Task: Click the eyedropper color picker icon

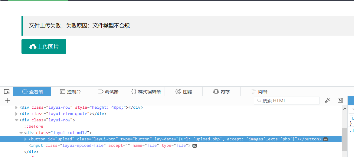Action: [x=327, y=101]
